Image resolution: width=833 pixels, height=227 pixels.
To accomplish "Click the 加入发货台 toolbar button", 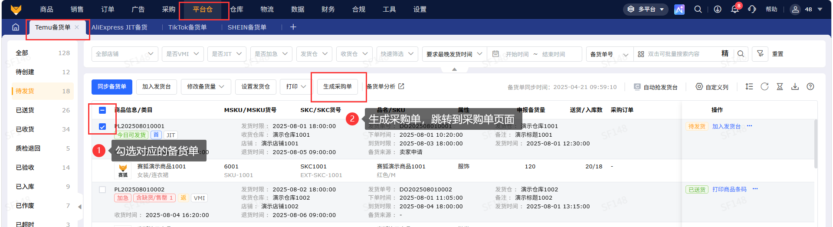I will tap(157, 87).
